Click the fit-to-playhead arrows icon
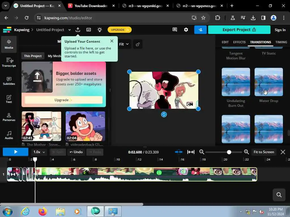Screen dimensions: 290x217 point(191,152)
